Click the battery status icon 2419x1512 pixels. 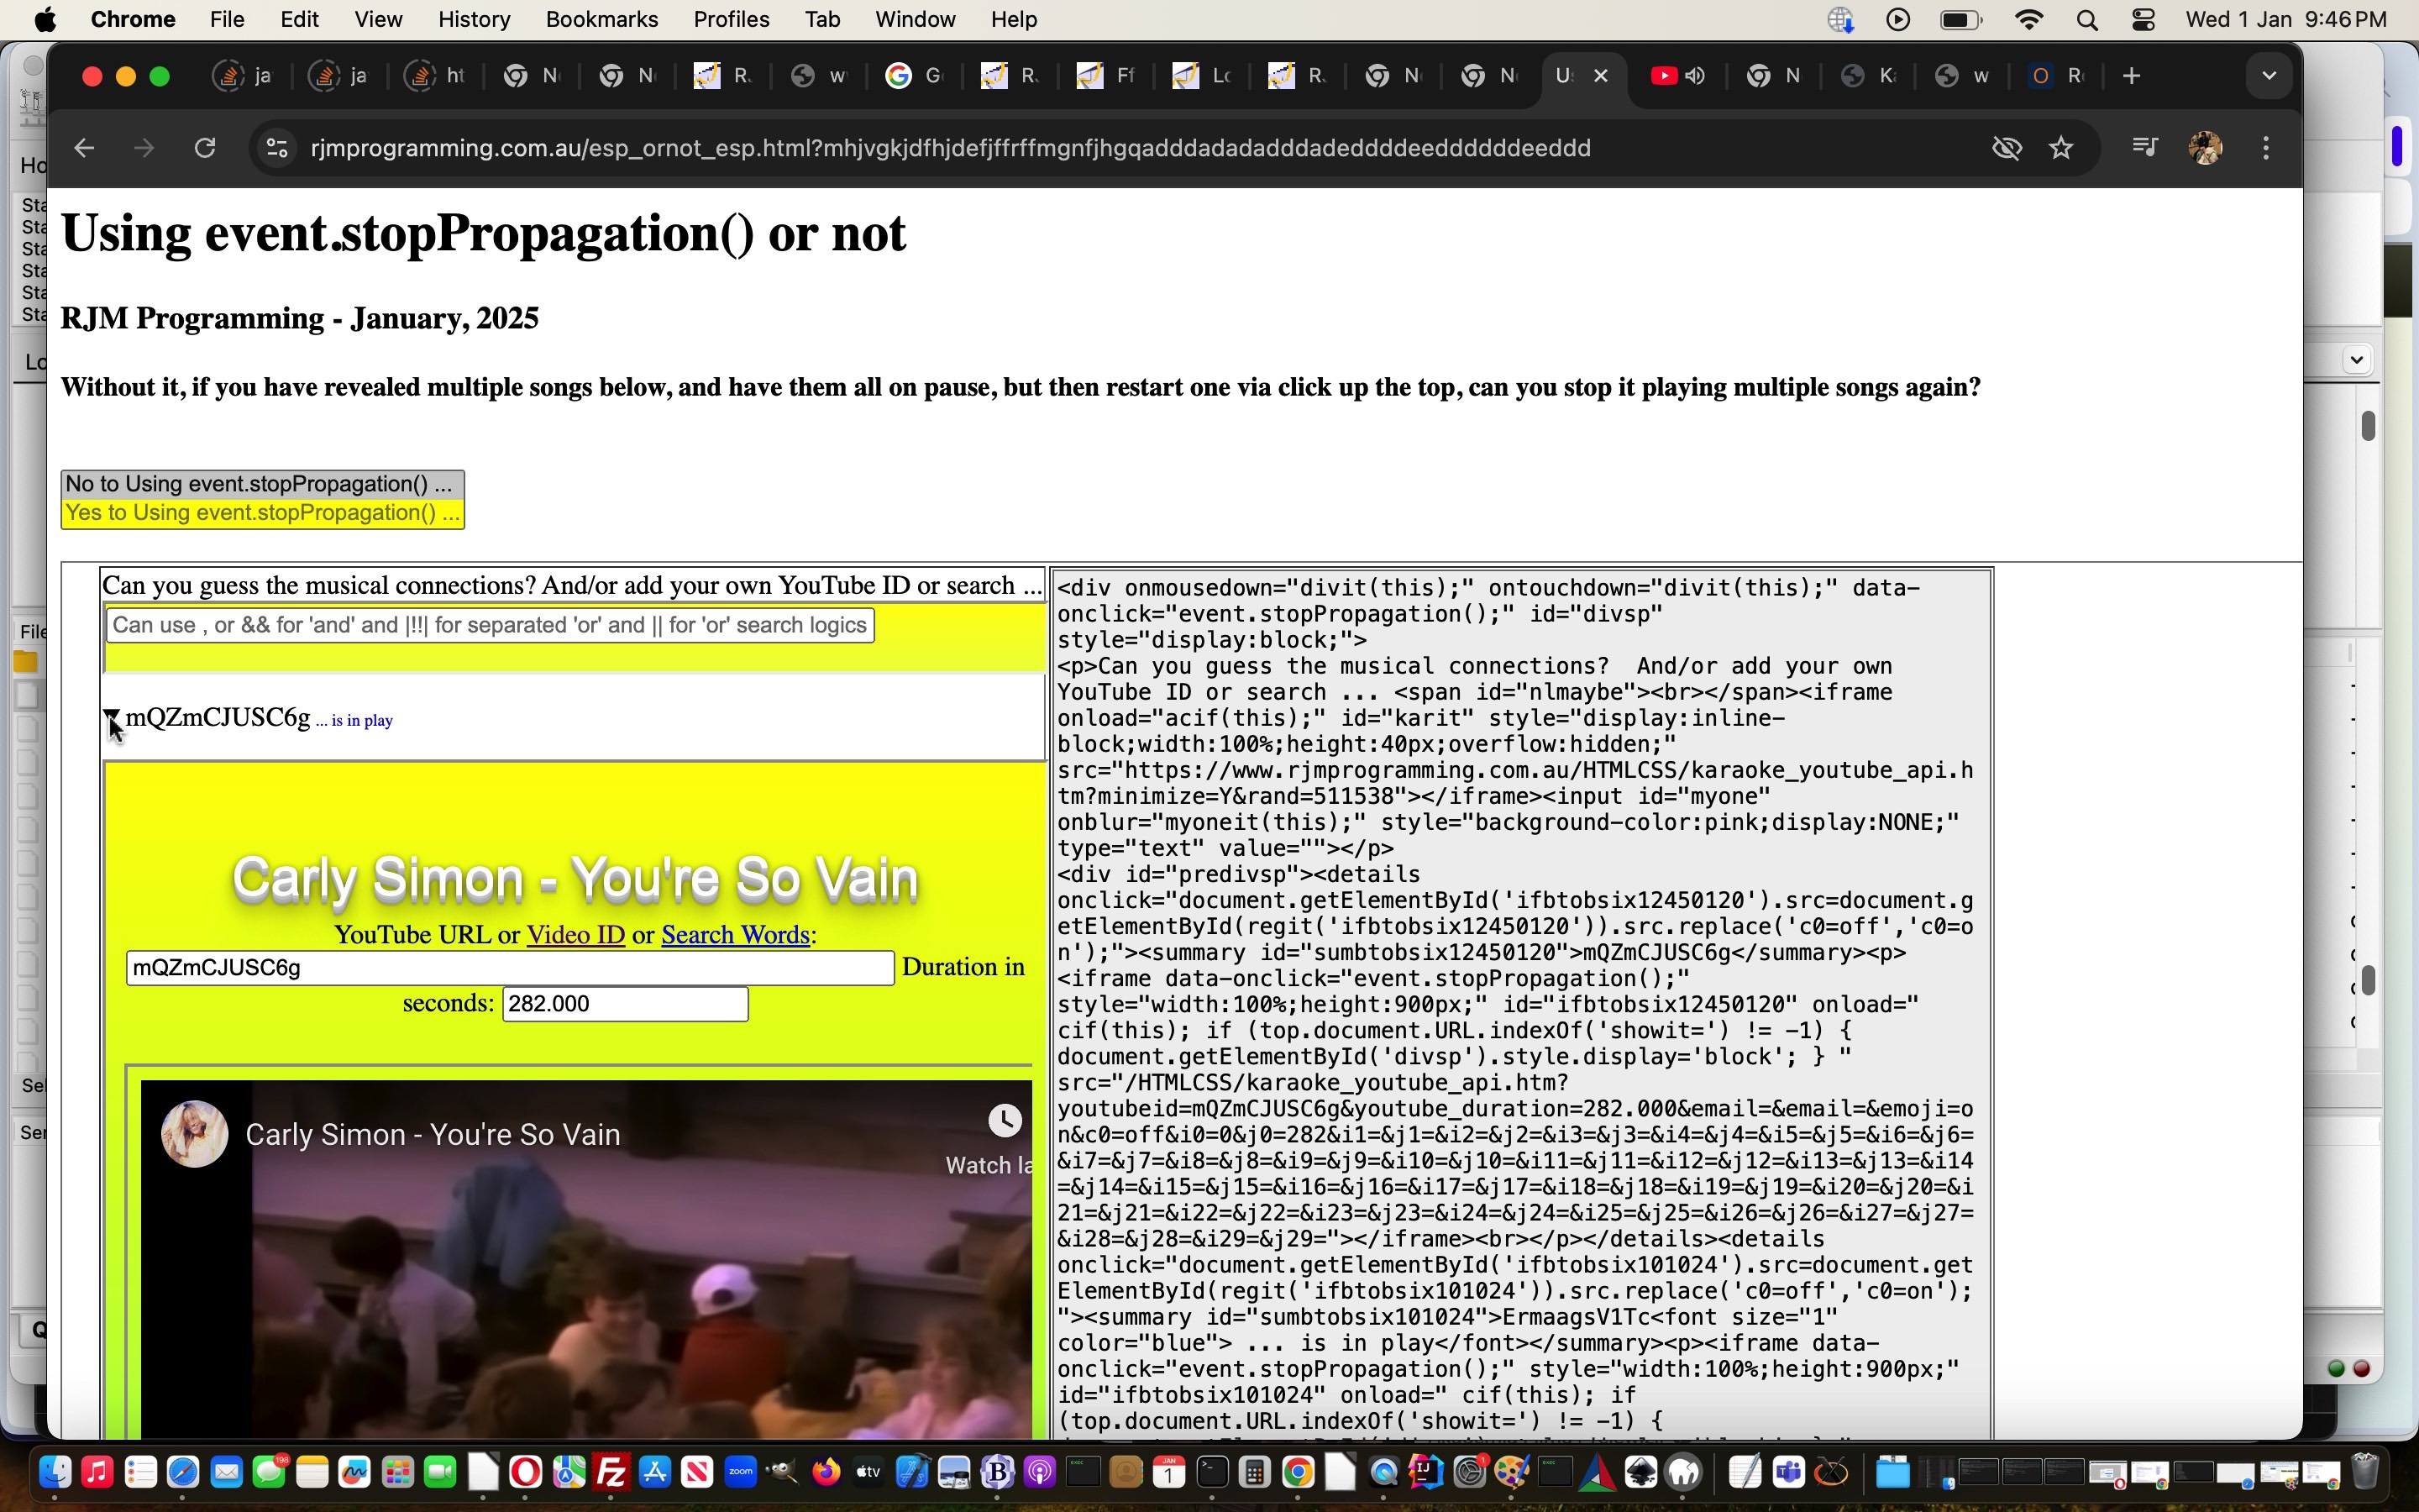tap(1960, 20)
